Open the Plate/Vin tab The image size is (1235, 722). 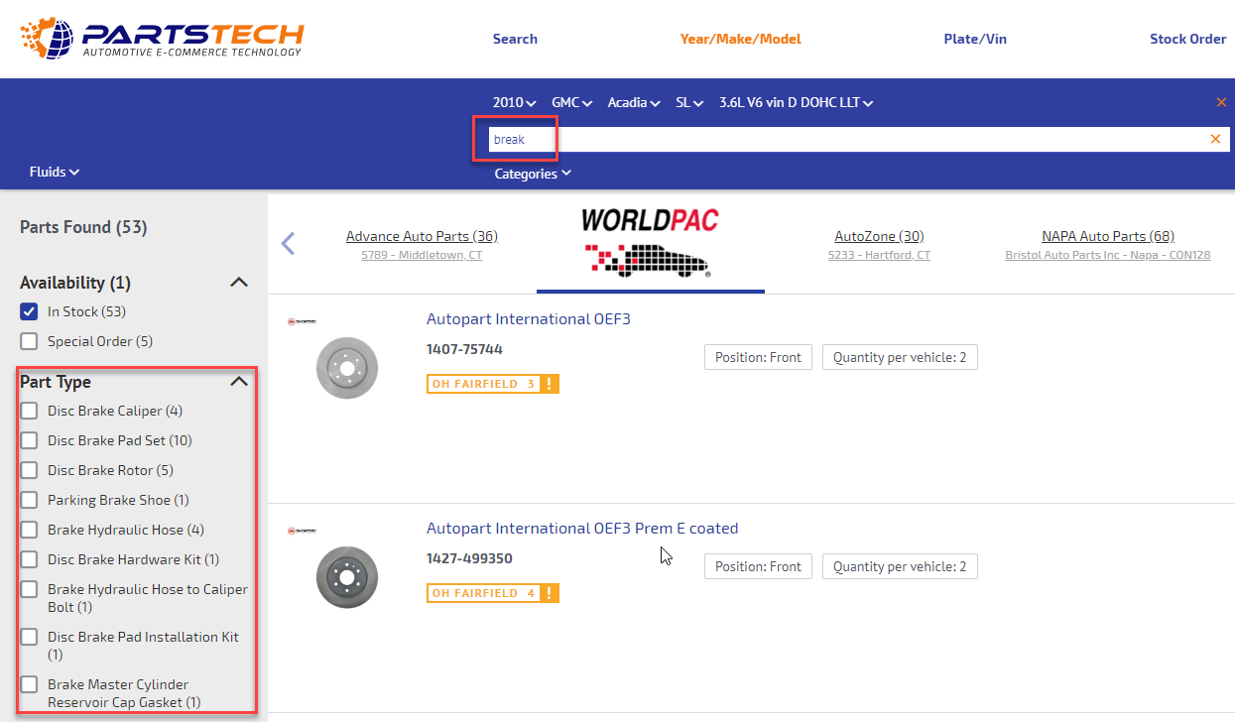tap(975, 39)
